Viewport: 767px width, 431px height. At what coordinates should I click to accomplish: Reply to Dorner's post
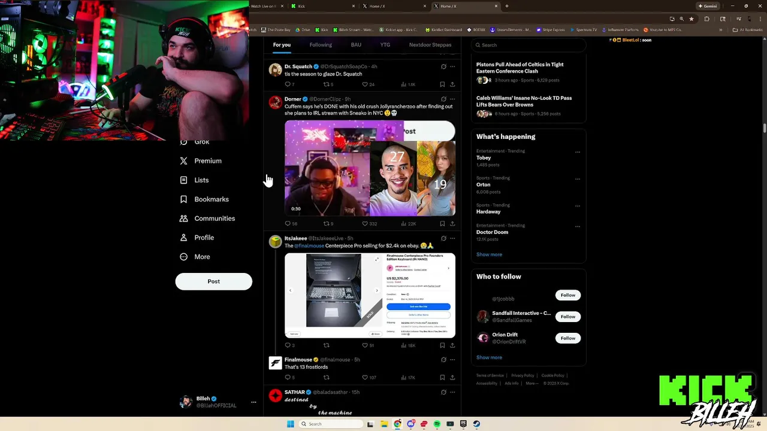click(291, 224)
